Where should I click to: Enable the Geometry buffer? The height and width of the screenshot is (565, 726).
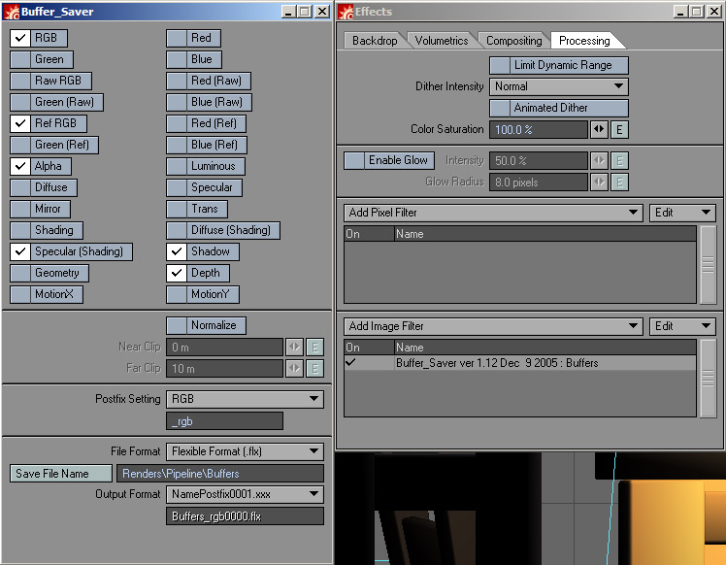[20, 273]
